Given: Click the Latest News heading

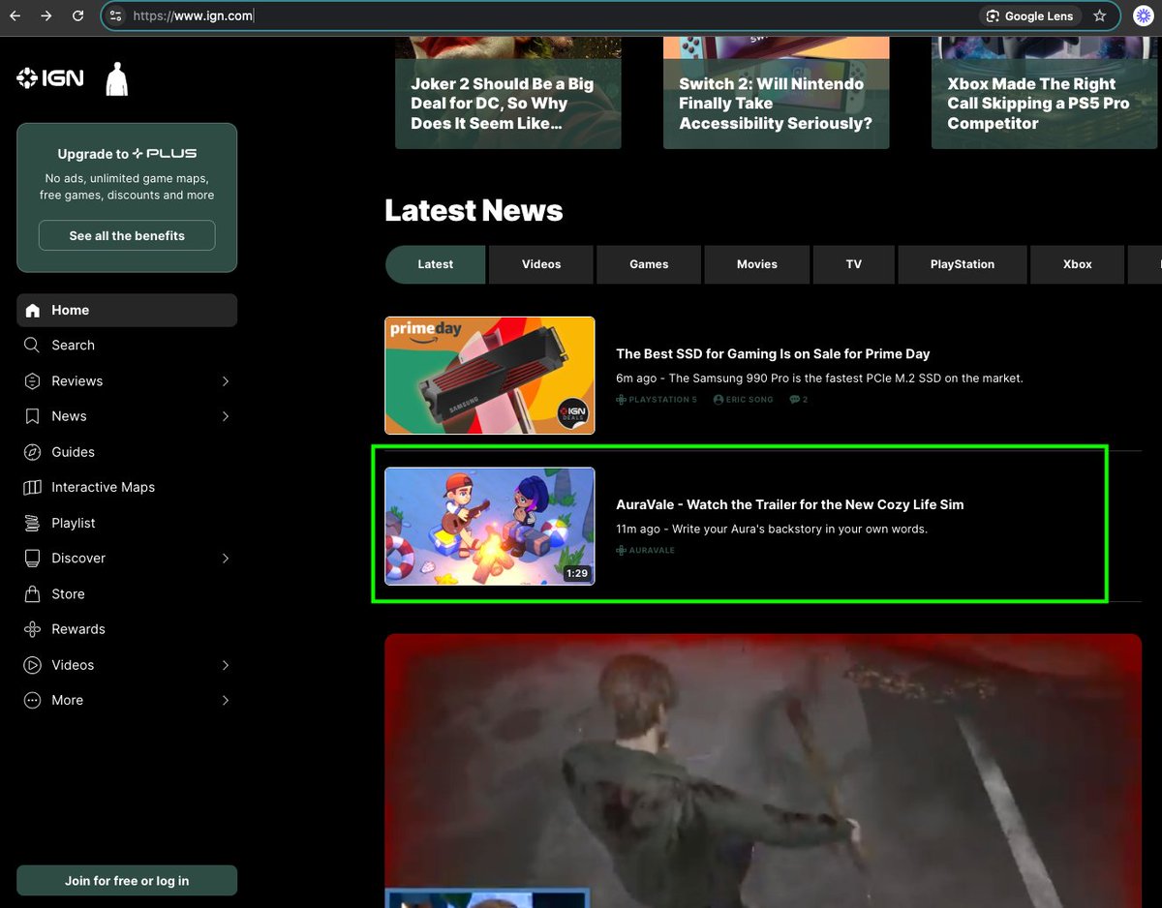Looking at the screenshot, I should (474, 210).
